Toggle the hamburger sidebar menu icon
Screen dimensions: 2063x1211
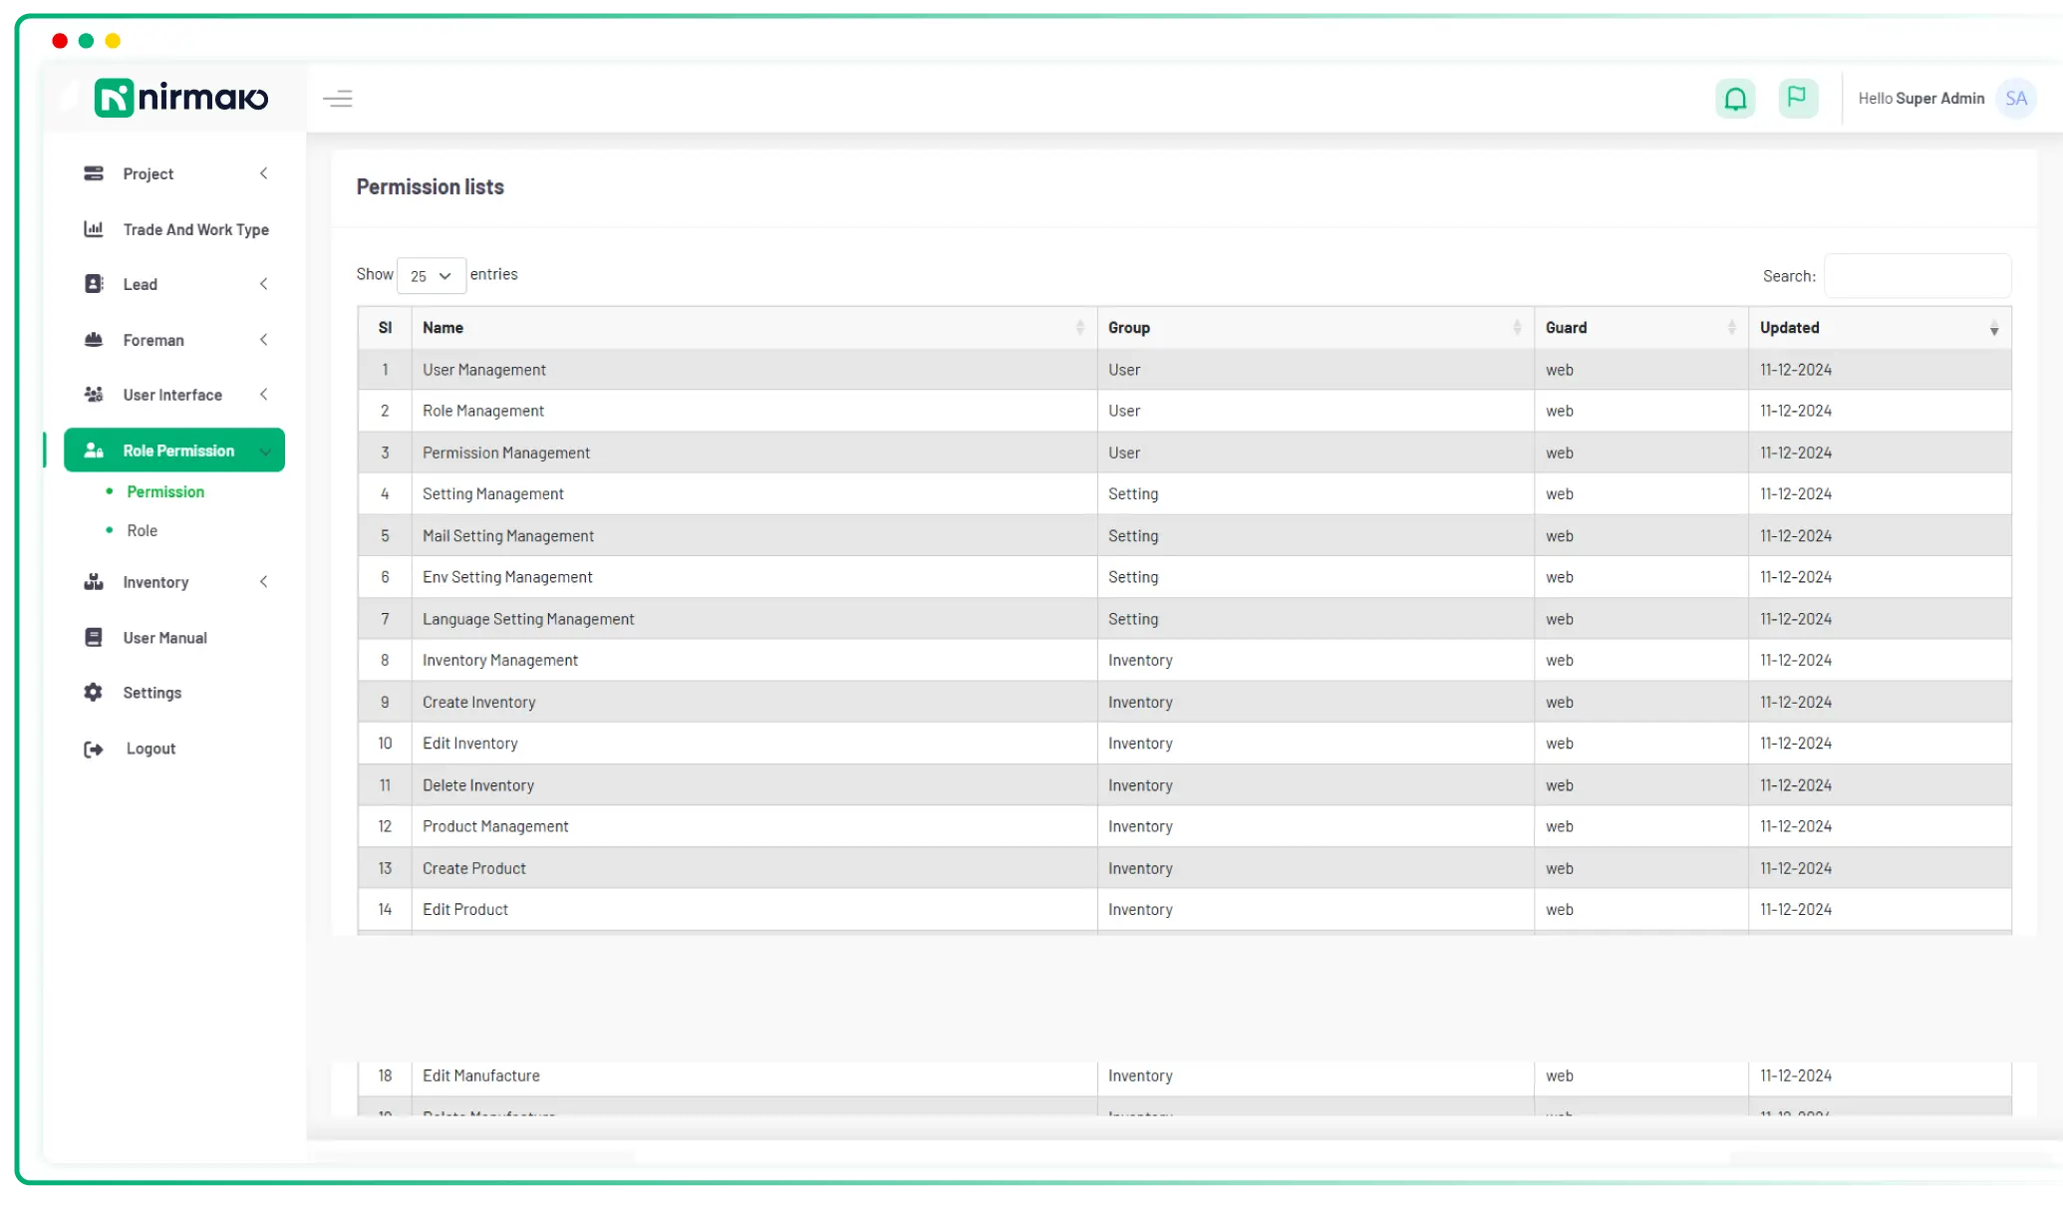point(338,99)
